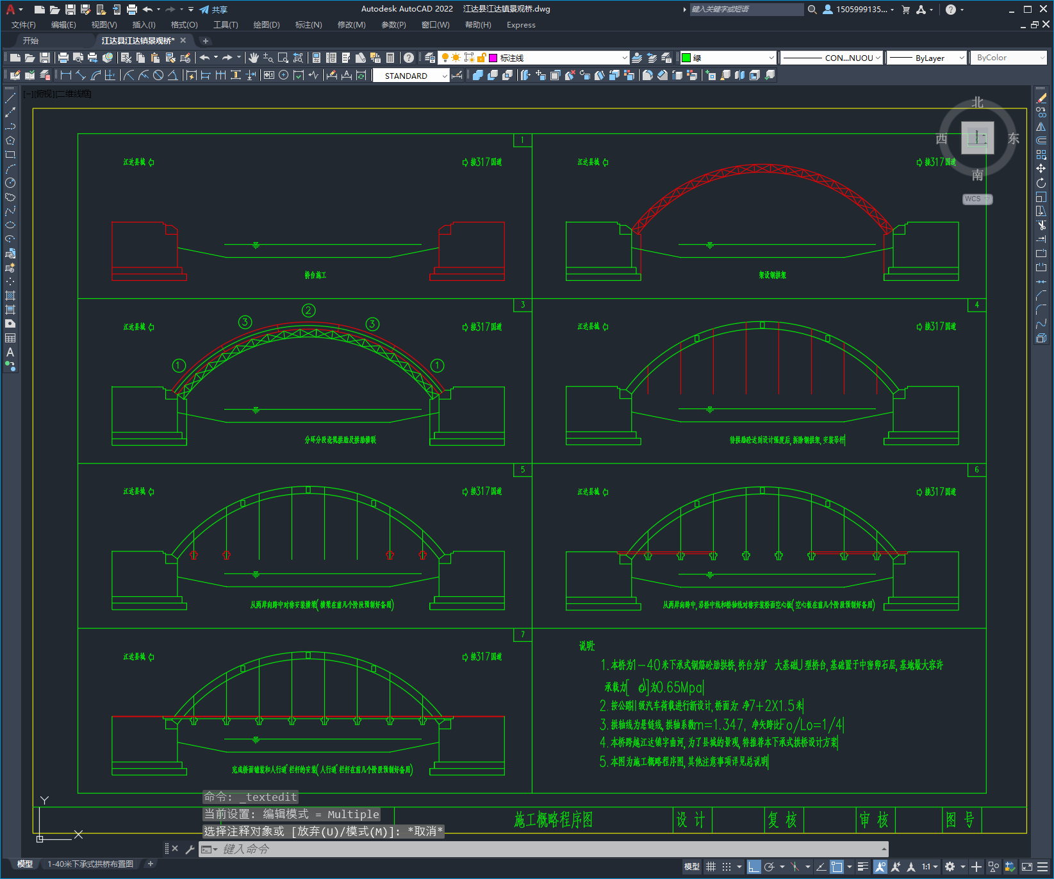Viewport: 1054px width, 879px height.
Task: Toggle object snap tracking
Action: pos(821,867)
